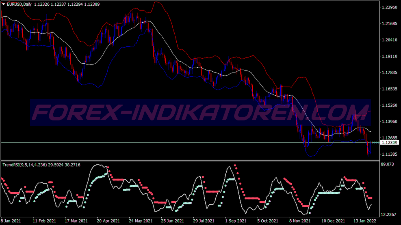Click the 24 May 2021 date label
This screenshot has height=225, width=401.
(141, 221)
